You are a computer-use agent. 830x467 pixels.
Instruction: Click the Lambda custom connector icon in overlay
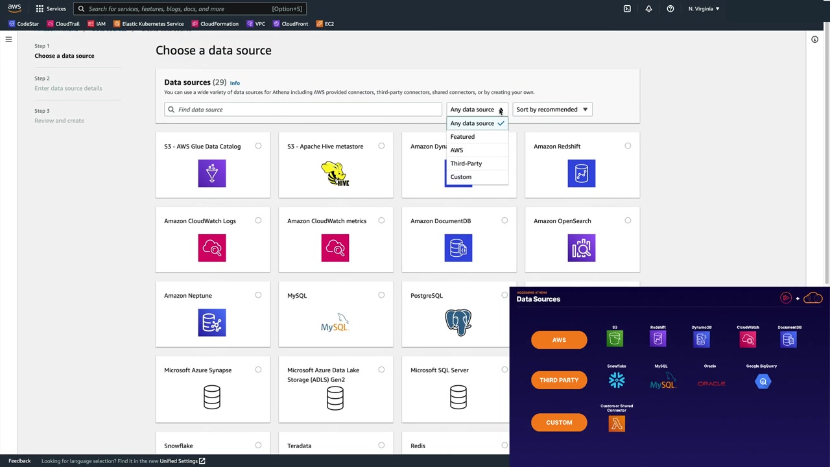(617, 424)
